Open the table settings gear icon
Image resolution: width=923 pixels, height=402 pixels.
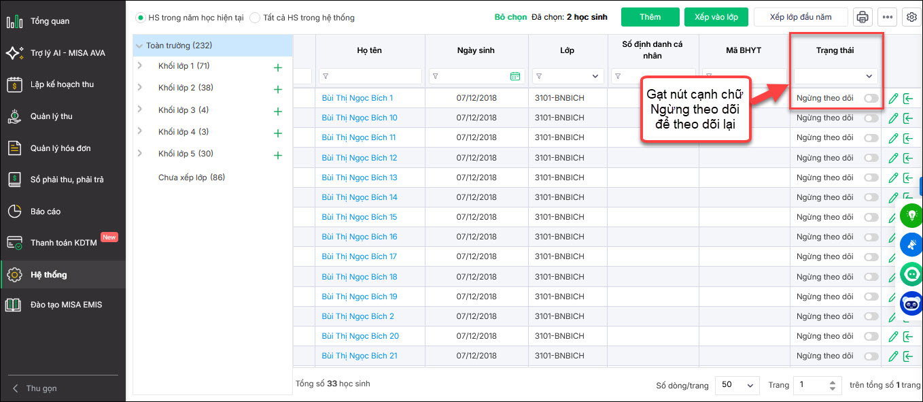point(911,18)
